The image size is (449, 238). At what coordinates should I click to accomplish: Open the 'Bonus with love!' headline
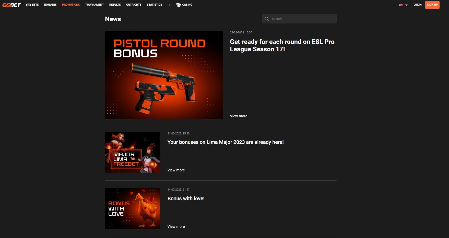(186, 198)
